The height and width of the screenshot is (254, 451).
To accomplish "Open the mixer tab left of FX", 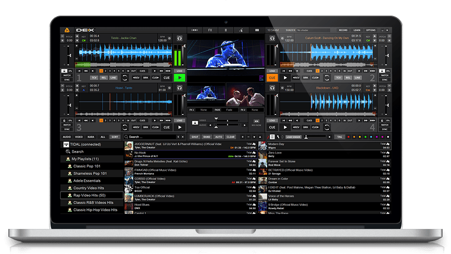I will pos(195,30).
